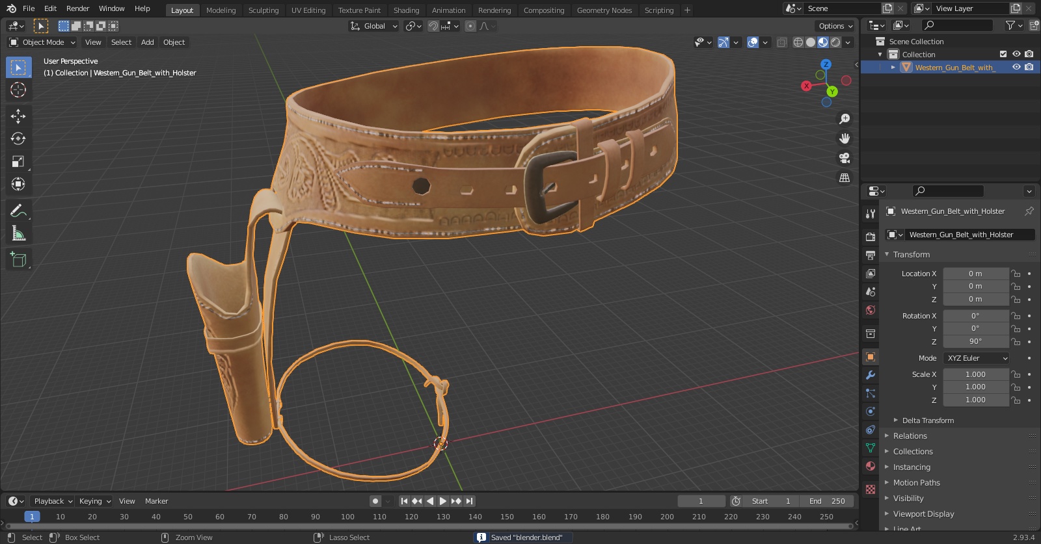Open Add menu in viewport header
The height and width of the screenshot is (544, 1041).
tap(148, 42)
